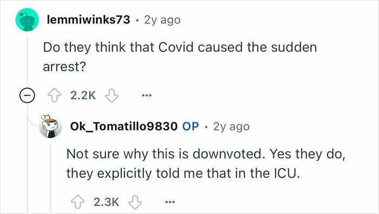The image size is (379, 214).
Task: Click the 2.2K vote count
Action: [x=83, y=96]
